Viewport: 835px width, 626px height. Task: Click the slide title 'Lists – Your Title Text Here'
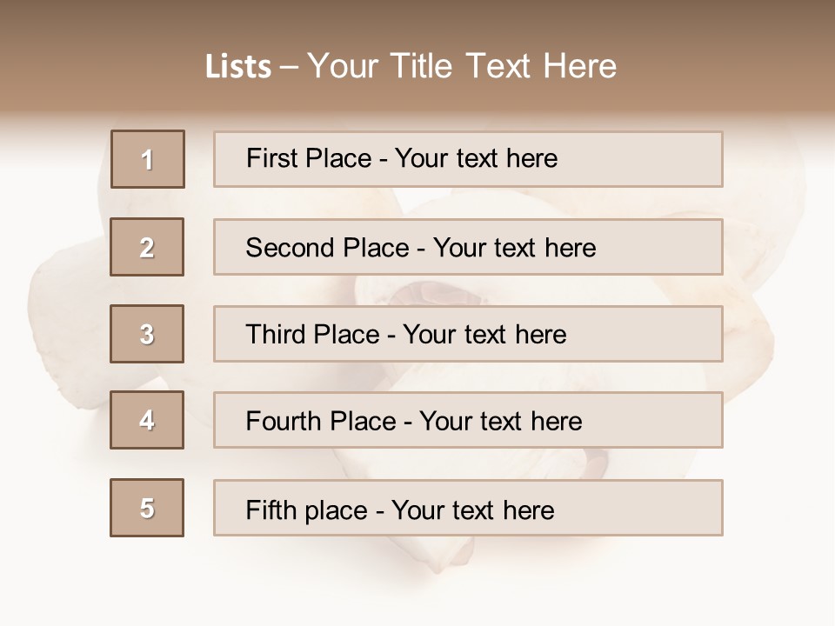click(x=411, y=66)
